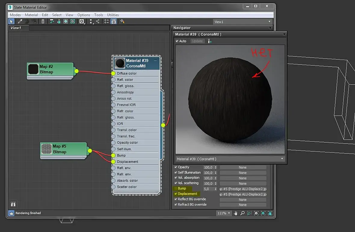Select the arrow Select tool in toolbar
355x232 pixels.
click(x=11, y=21)
